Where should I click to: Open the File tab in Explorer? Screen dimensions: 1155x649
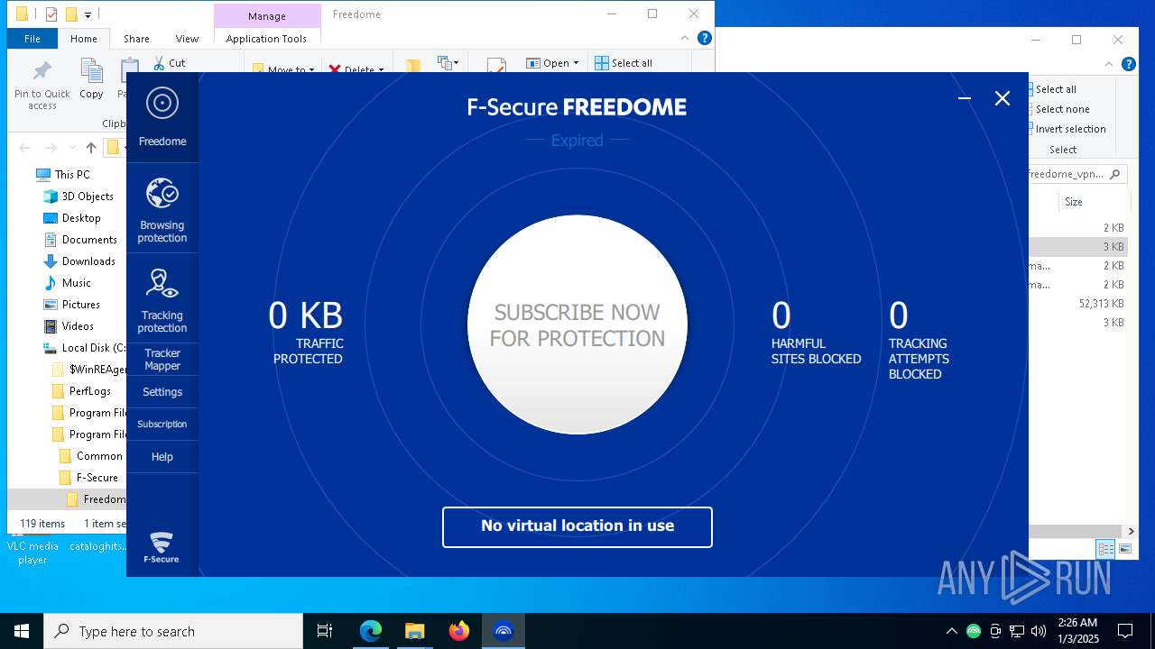pyautogui.click(x=32, y=39)
